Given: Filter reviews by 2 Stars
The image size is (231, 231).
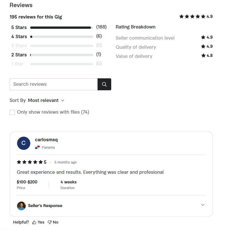Looking at the screenshot, I should click(x=19, y=55).
